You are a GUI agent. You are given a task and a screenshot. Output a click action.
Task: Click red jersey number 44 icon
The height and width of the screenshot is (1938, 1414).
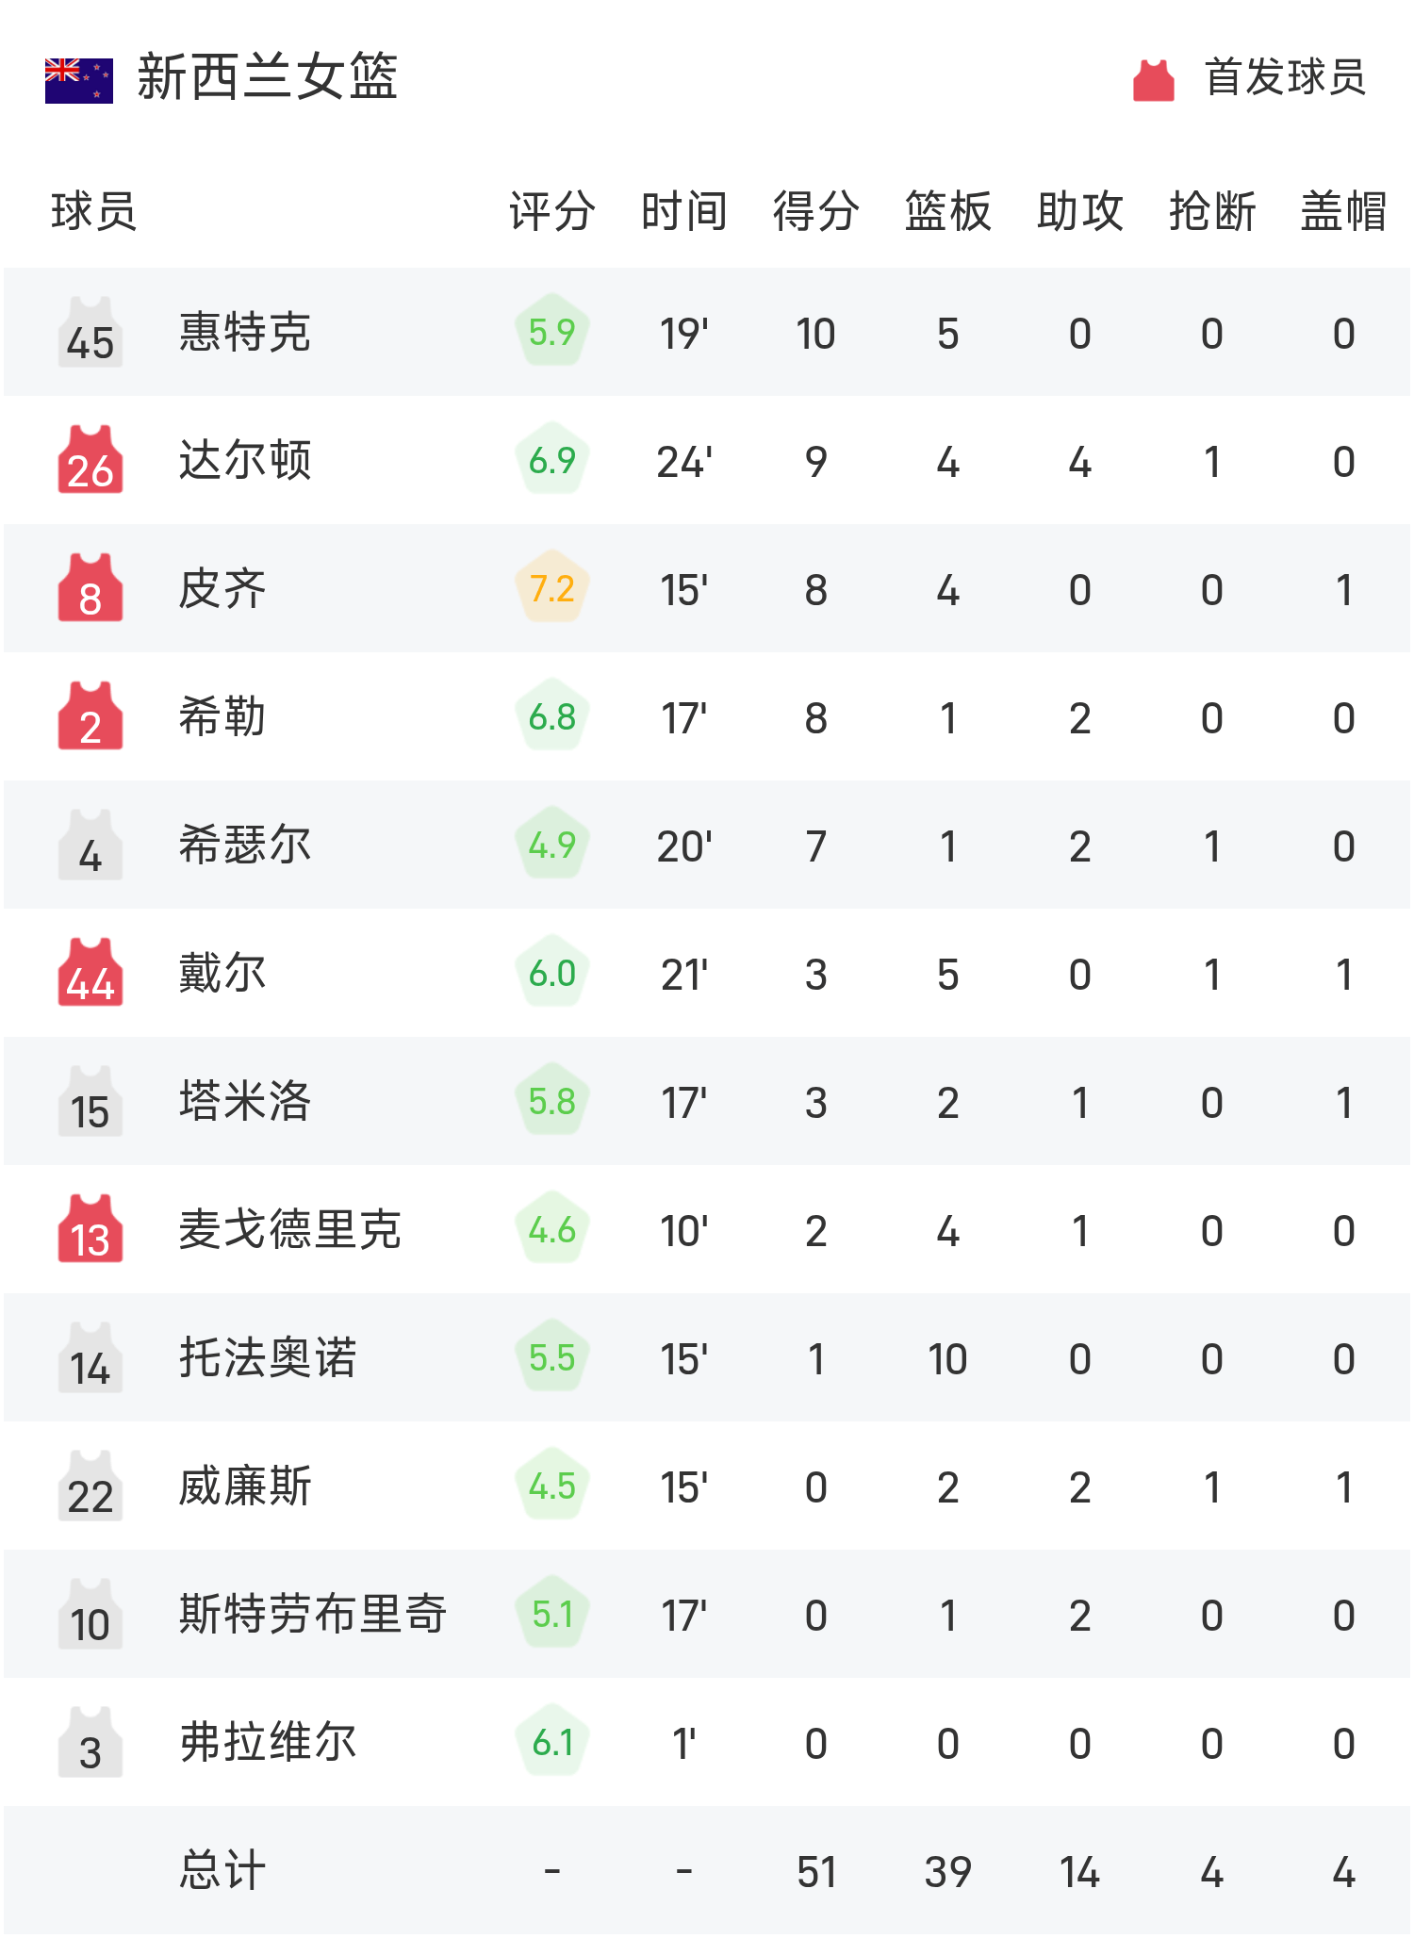click(x=90, y=974)
